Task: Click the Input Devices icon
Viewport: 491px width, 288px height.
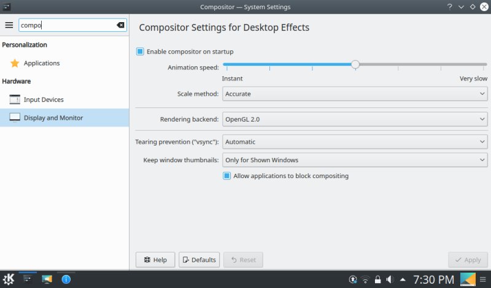Action: [x=15, y=99]
